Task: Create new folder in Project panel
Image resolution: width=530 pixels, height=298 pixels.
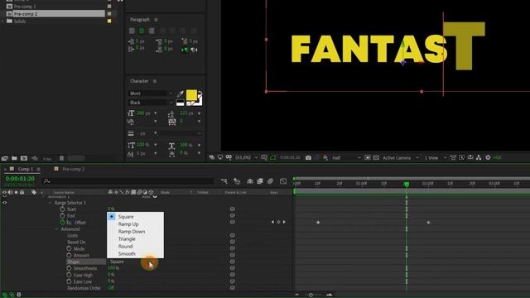Action: [x=14, y=158]
